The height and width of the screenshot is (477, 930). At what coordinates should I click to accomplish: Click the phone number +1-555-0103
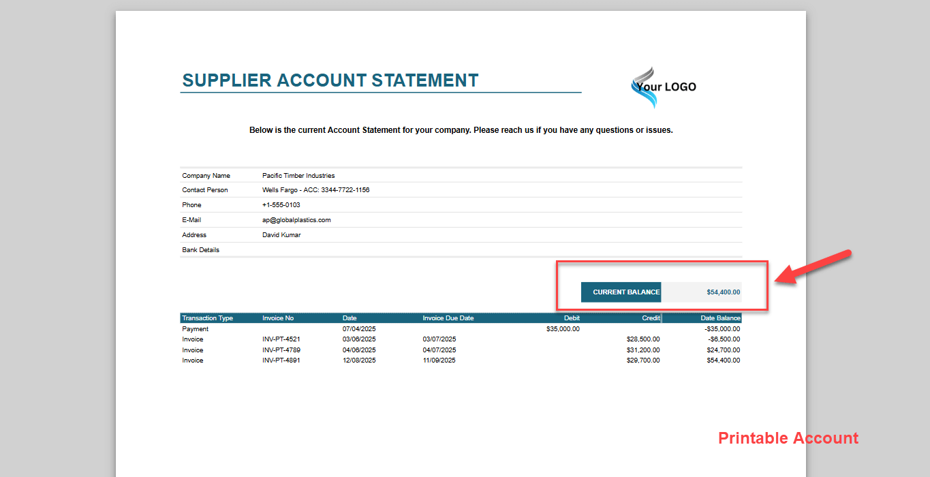[281, 205]
